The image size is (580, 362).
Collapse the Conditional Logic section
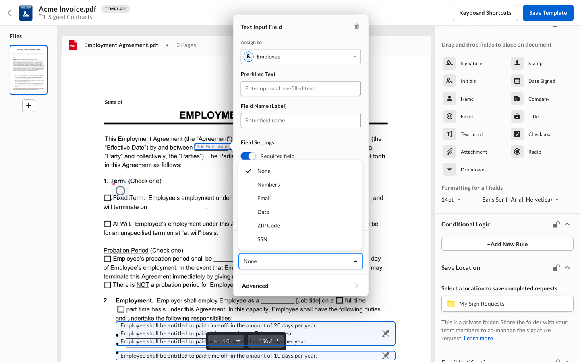tap(567, 224)
